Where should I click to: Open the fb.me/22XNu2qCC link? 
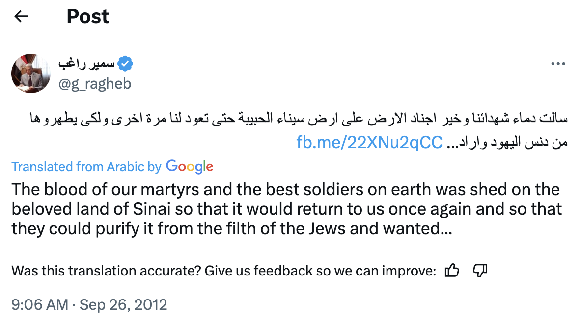coord(370,142)
